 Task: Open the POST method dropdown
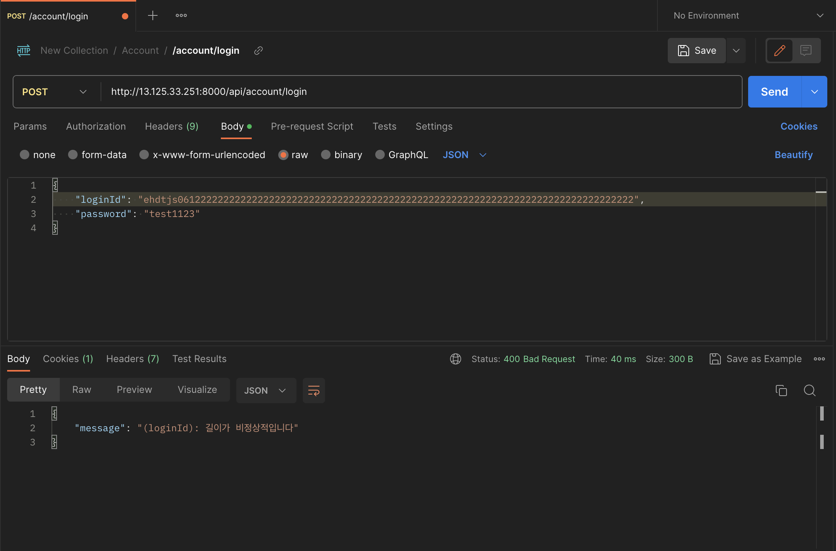click(x=55, y=92)
